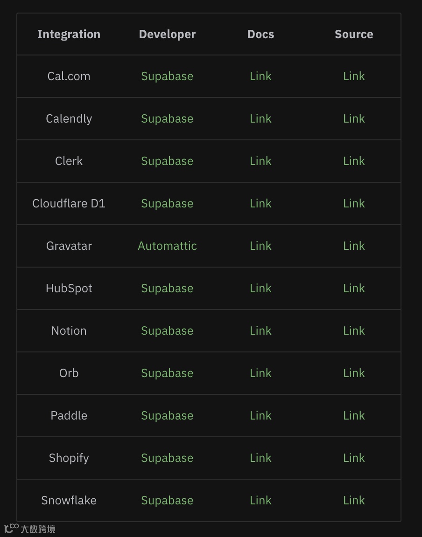Viewport: 422px width, 537px height.
Task: Select the Cloudflare D1 integration name cell
Action: pyautogui.click(x=69, y=204)
